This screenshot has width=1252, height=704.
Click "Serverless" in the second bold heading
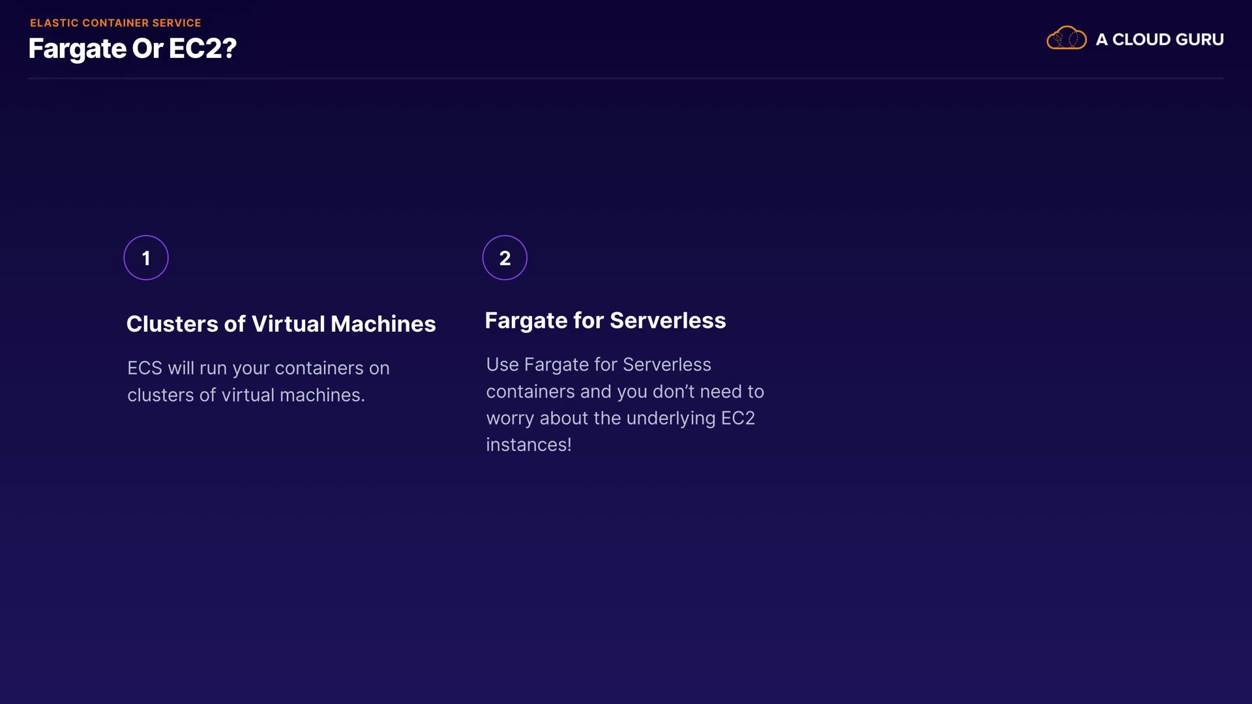(668, 320)
